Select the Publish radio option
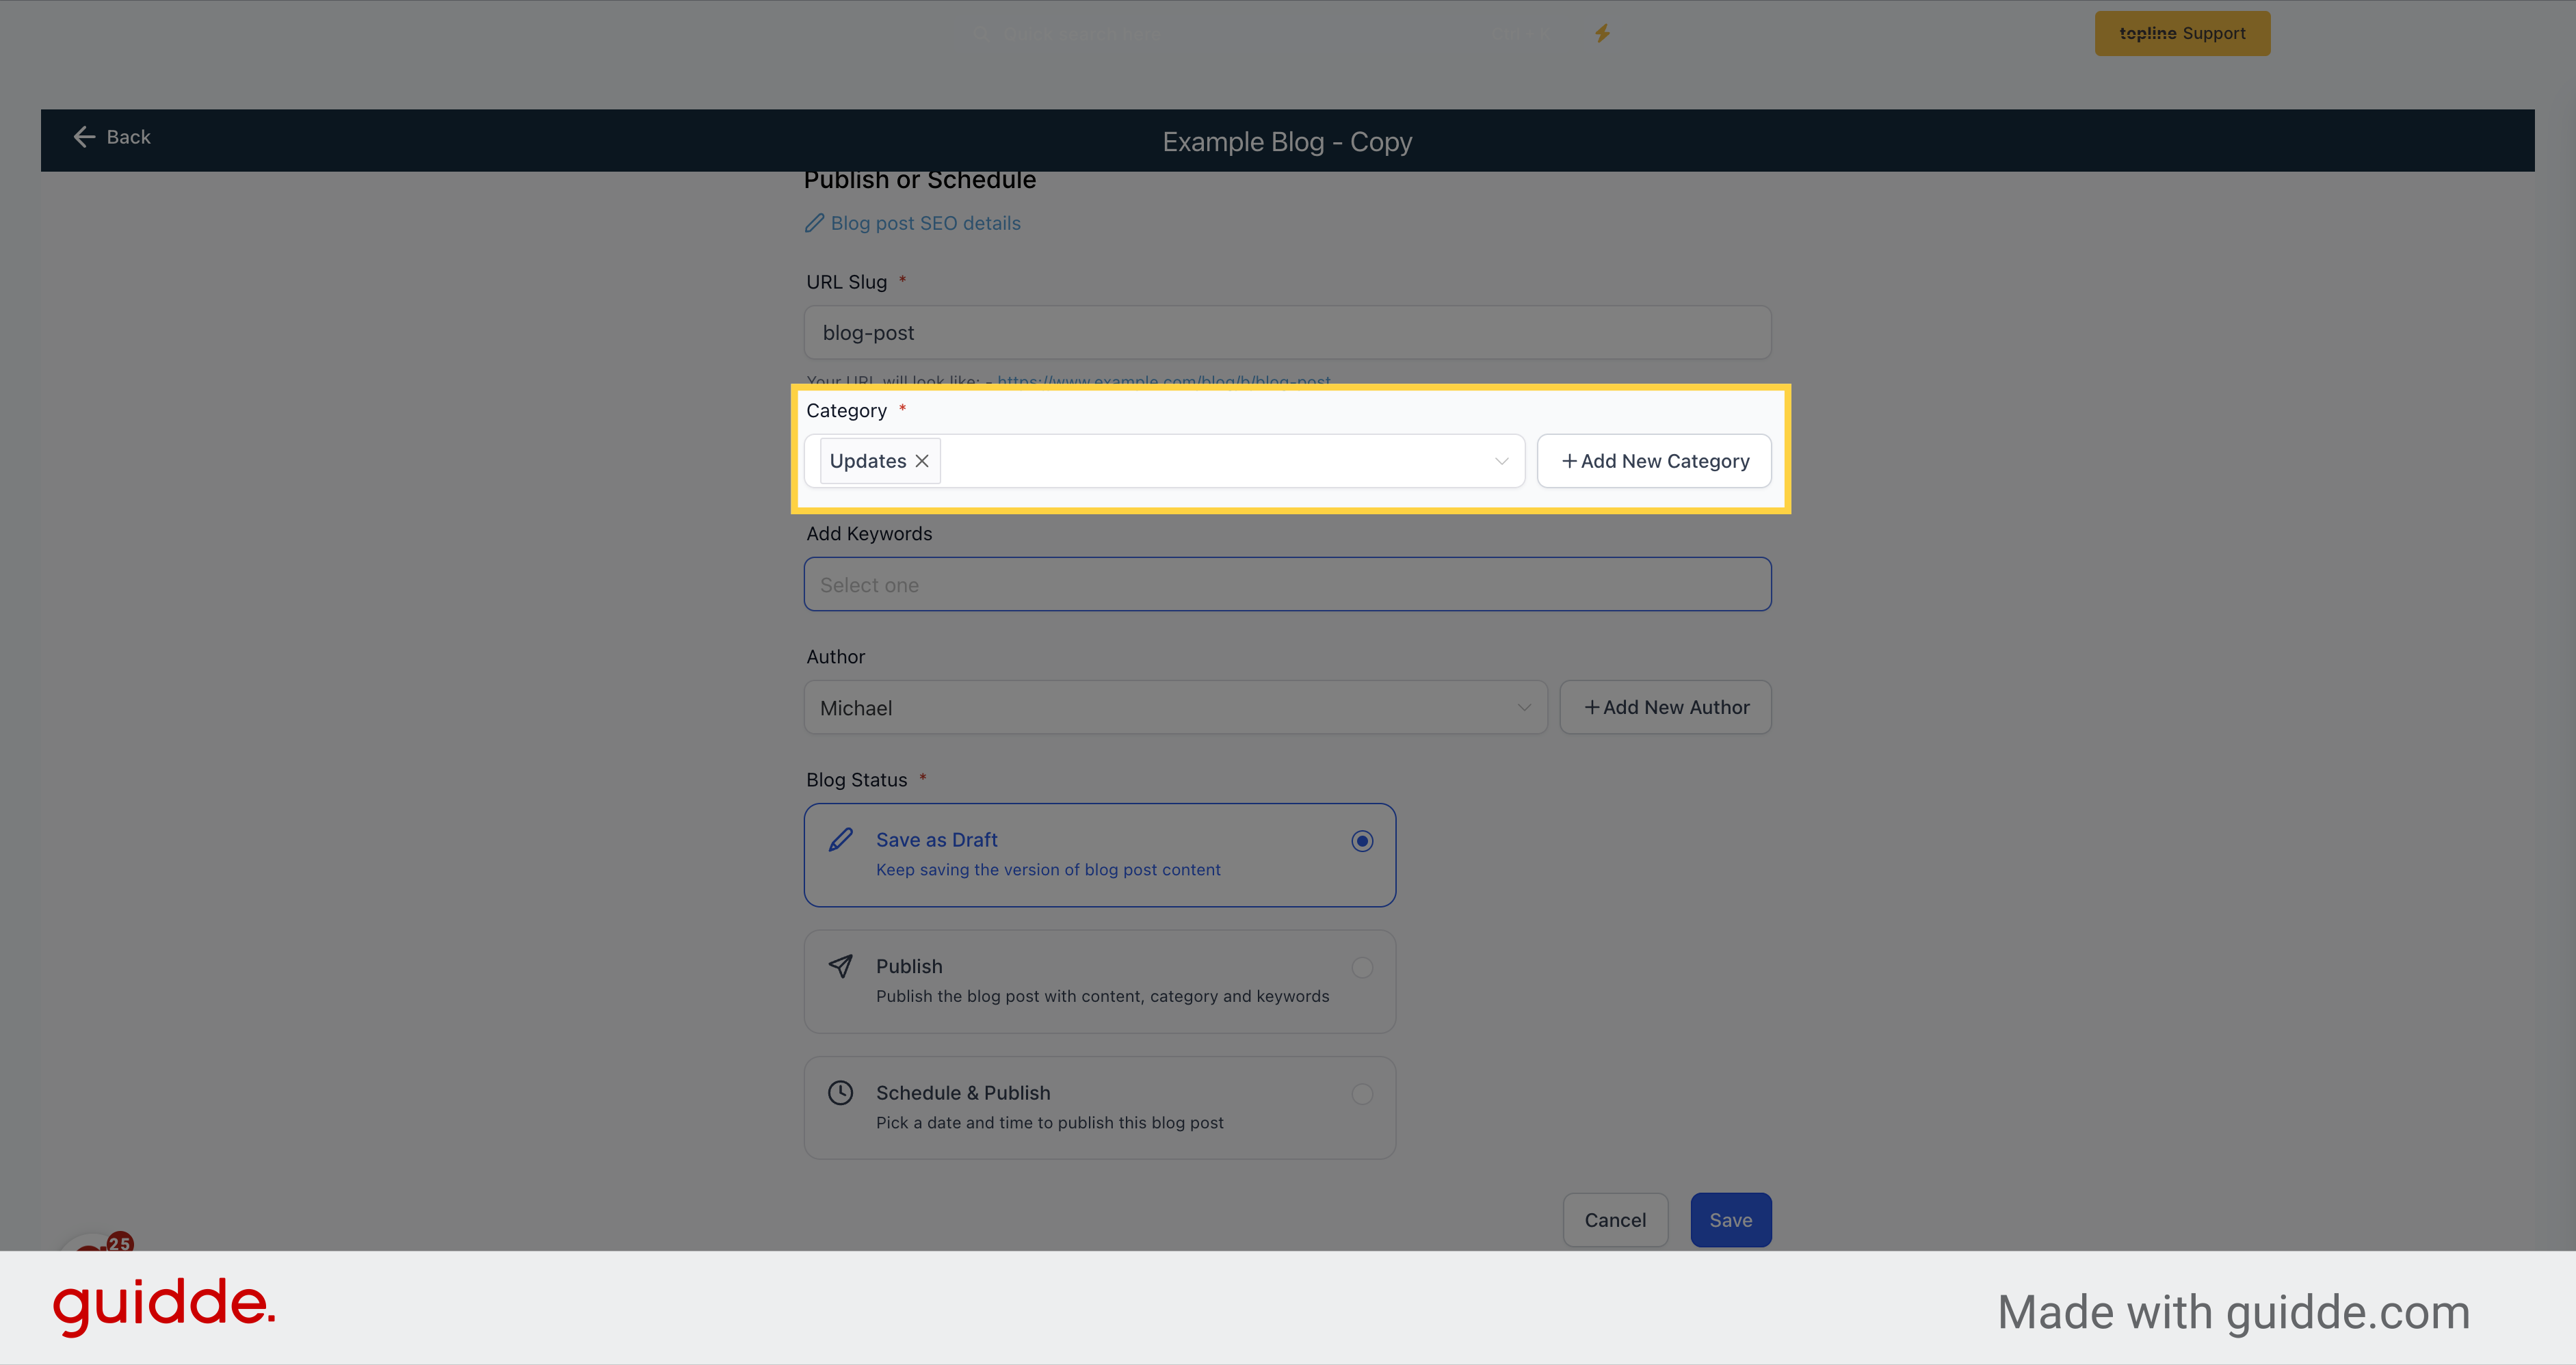This screenshot has width=2576, height=1365. 1361,967
